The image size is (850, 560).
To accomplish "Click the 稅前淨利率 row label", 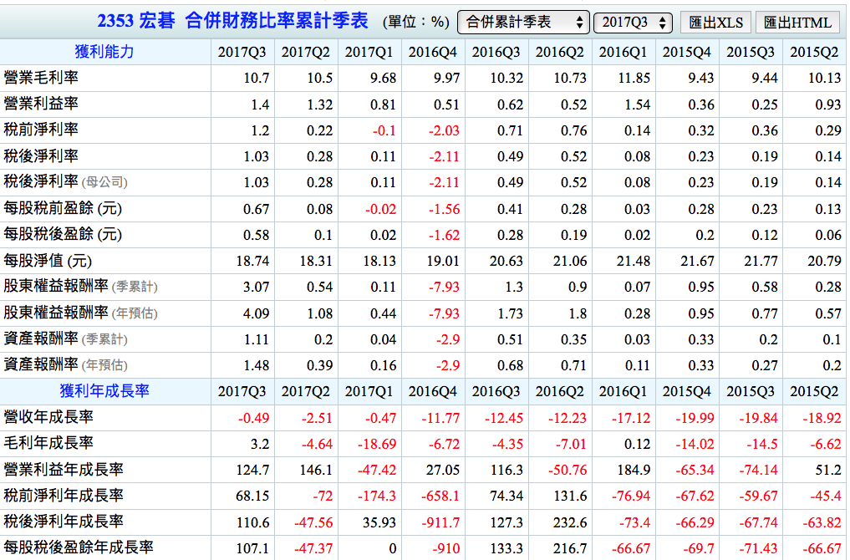I will point(42,130).
